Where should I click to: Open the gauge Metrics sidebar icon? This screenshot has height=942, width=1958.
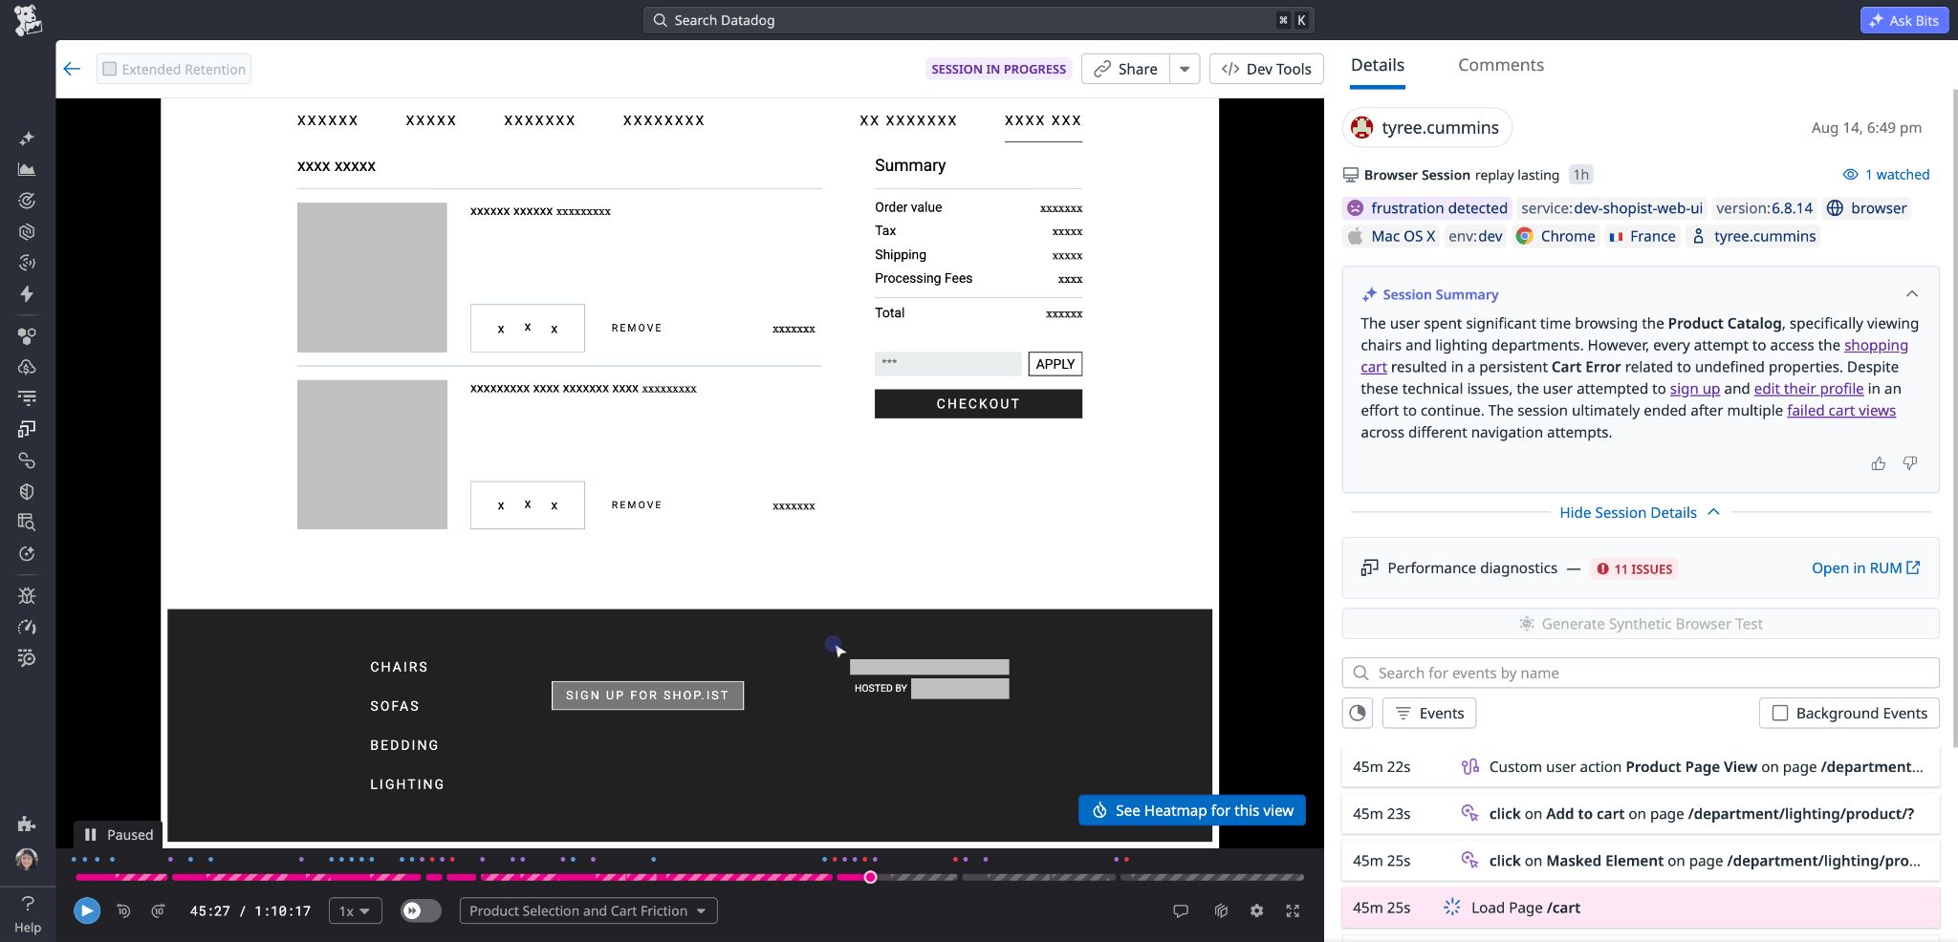click(x=27, y=627)
